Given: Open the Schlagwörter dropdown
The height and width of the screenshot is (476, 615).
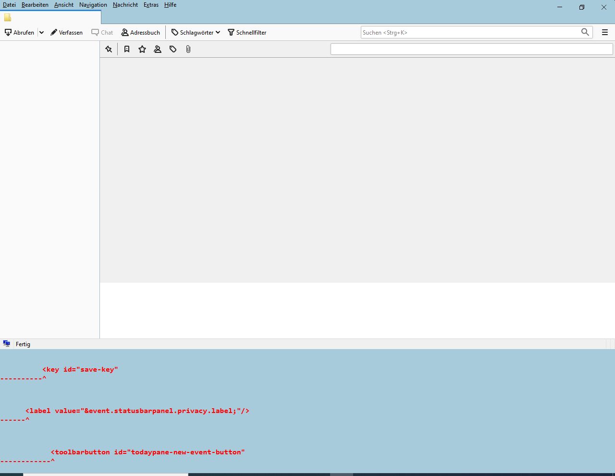Looking at the screenshot, I should [x=196, y=32].
